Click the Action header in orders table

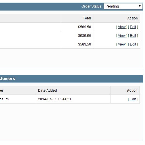tap(132, 18)
